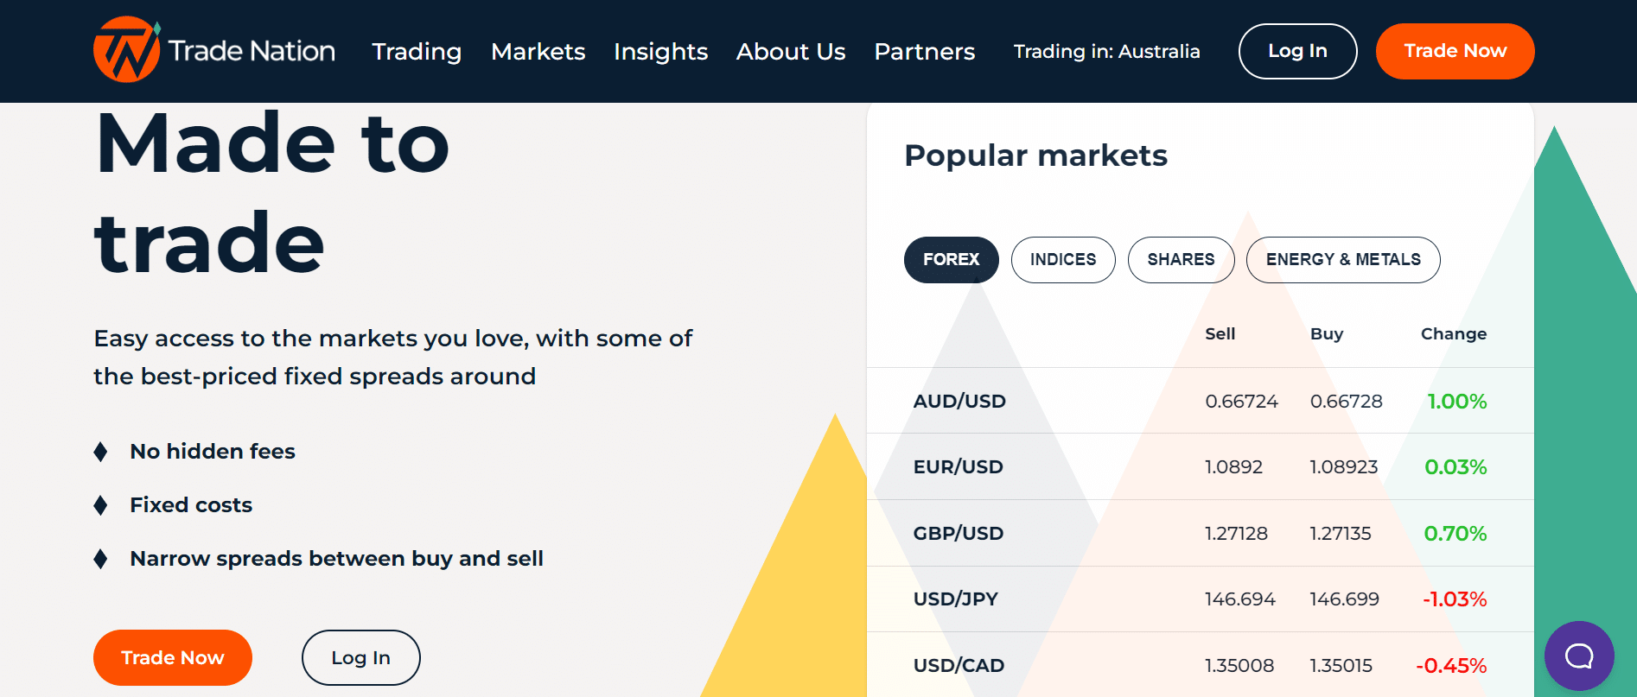
Task: Click the diamond bullet beside No hidden fees
Action: [x=100, y=452]
